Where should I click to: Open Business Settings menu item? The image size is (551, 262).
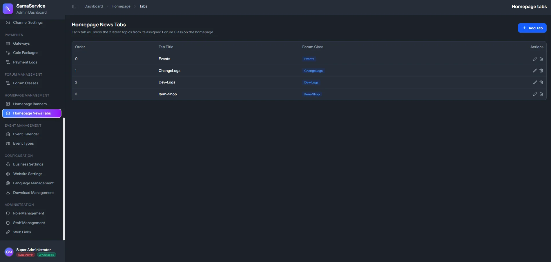coord(32,164)
